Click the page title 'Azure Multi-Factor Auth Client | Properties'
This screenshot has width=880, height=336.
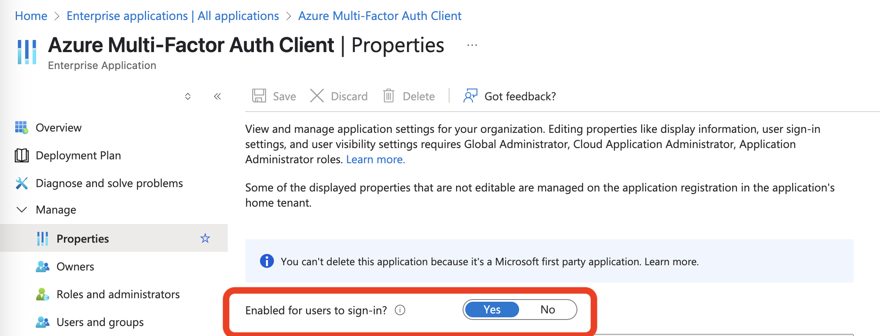(246, 45)
